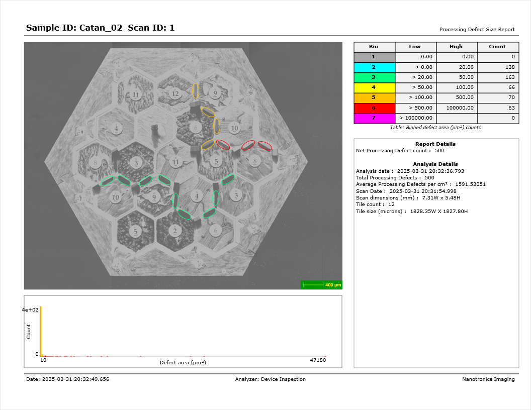Click the count value 70
The height and width of the screenshot is (410, 531).
tap(512, 98)
